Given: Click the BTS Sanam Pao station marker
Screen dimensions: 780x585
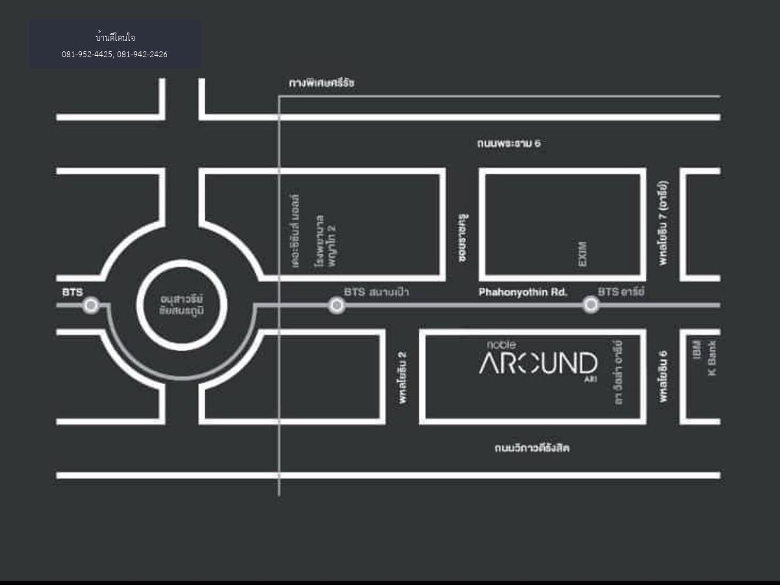Looking at the screenshot, I should coord(336,305).
